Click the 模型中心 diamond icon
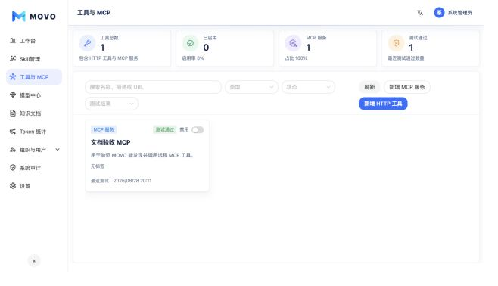Screen dimensions: 498x286 click(13, 95)
